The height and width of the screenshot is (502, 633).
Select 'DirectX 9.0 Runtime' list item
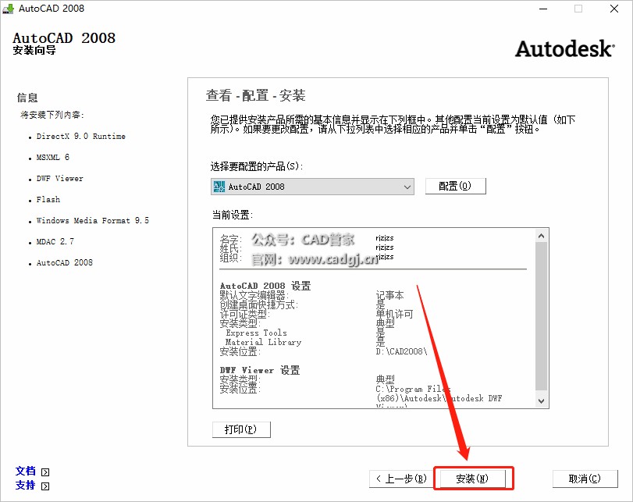(80, 137)
